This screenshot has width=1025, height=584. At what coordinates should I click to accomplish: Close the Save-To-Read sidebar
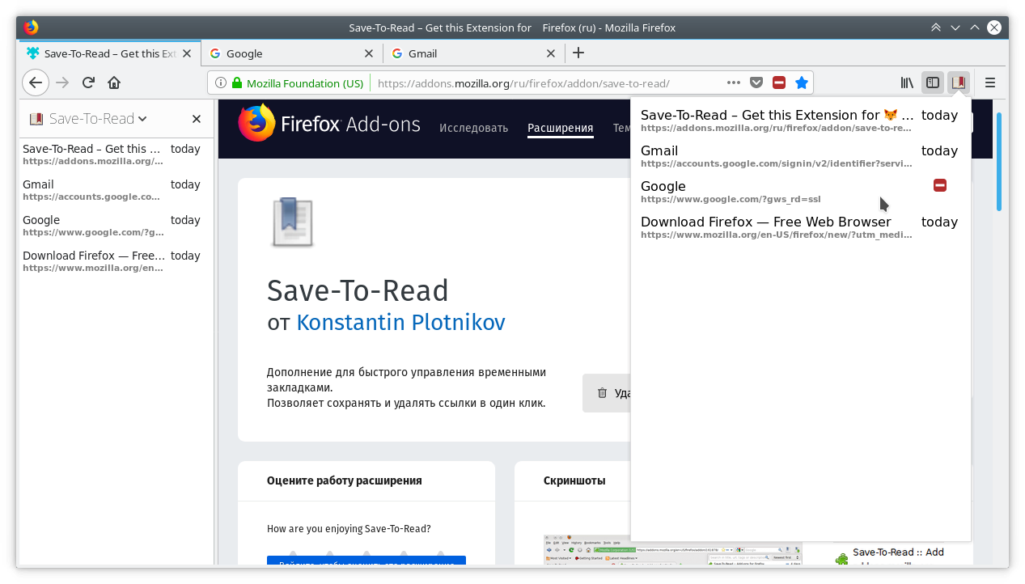[197, 119]
